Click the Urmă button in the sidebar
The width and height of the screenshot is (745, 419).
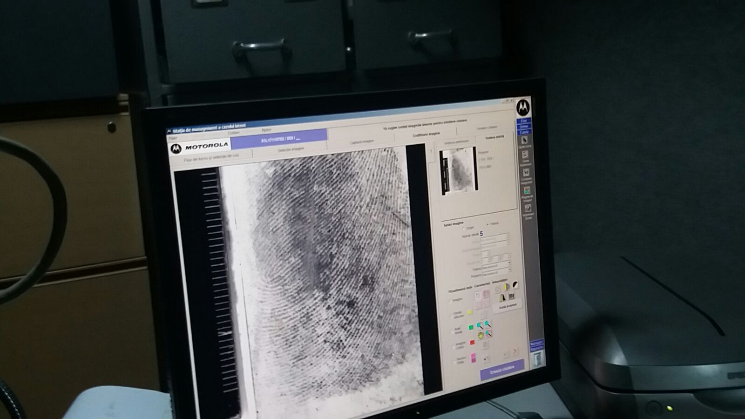coord(523,127)
